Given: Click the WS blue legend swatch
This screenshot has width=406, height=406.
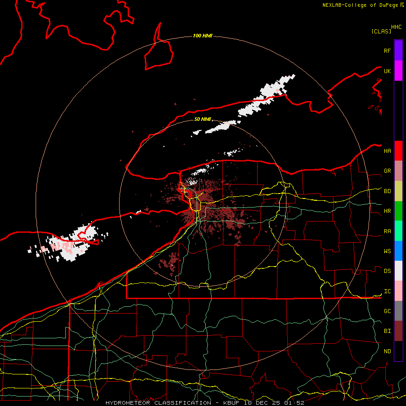Looking at the screenshot, I should click(398, 251).
